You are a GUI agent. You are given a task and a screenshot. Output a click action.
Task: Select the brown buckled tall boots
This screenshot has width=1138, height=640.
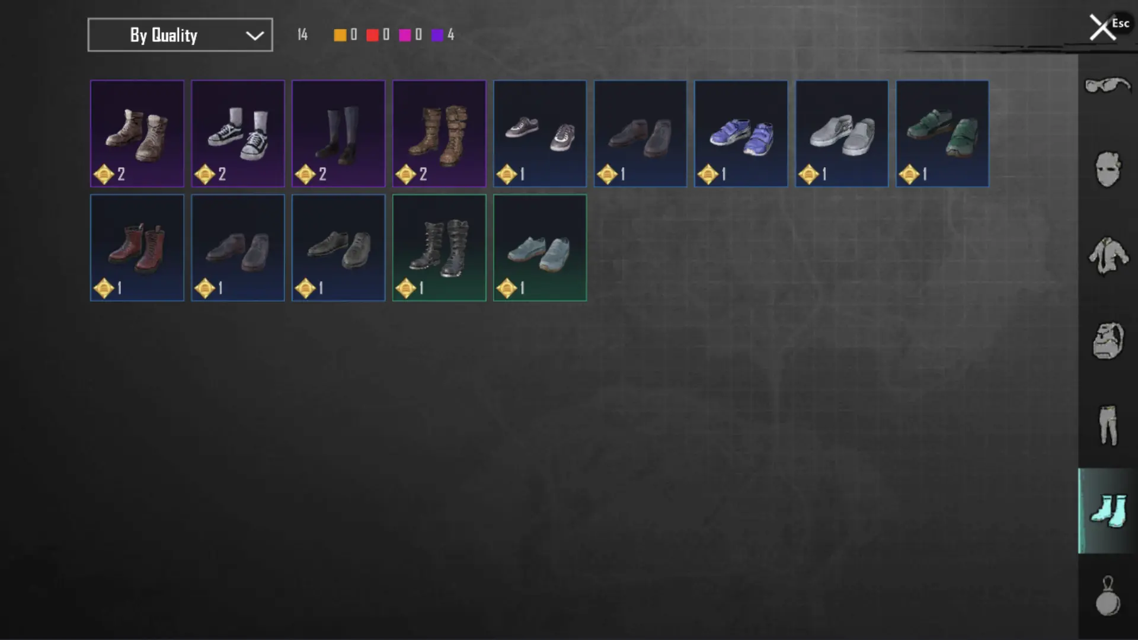coord(439,133)
